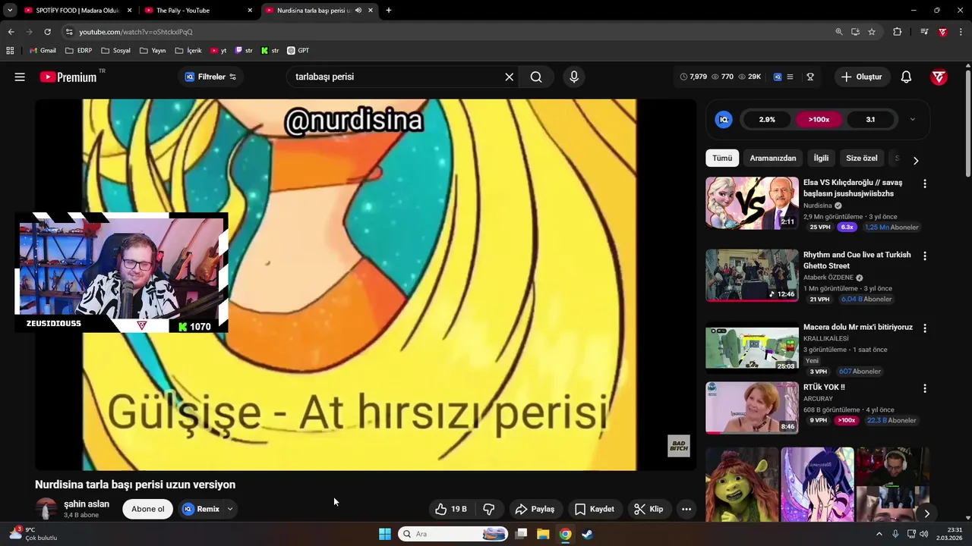Open the notifications bell

click(906, 77)
